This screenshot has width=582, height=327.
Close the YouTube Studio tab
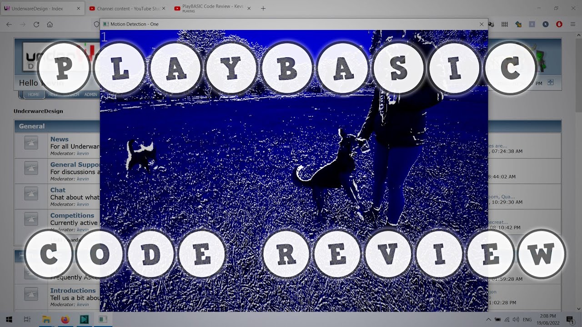point(164,8)
